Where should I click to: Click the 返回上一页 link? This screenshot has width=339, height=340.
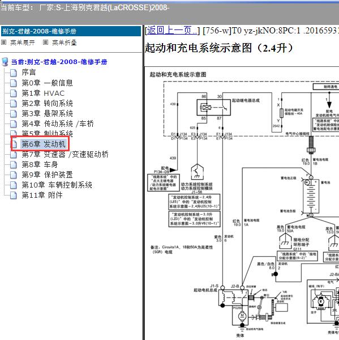click(172, 31)
